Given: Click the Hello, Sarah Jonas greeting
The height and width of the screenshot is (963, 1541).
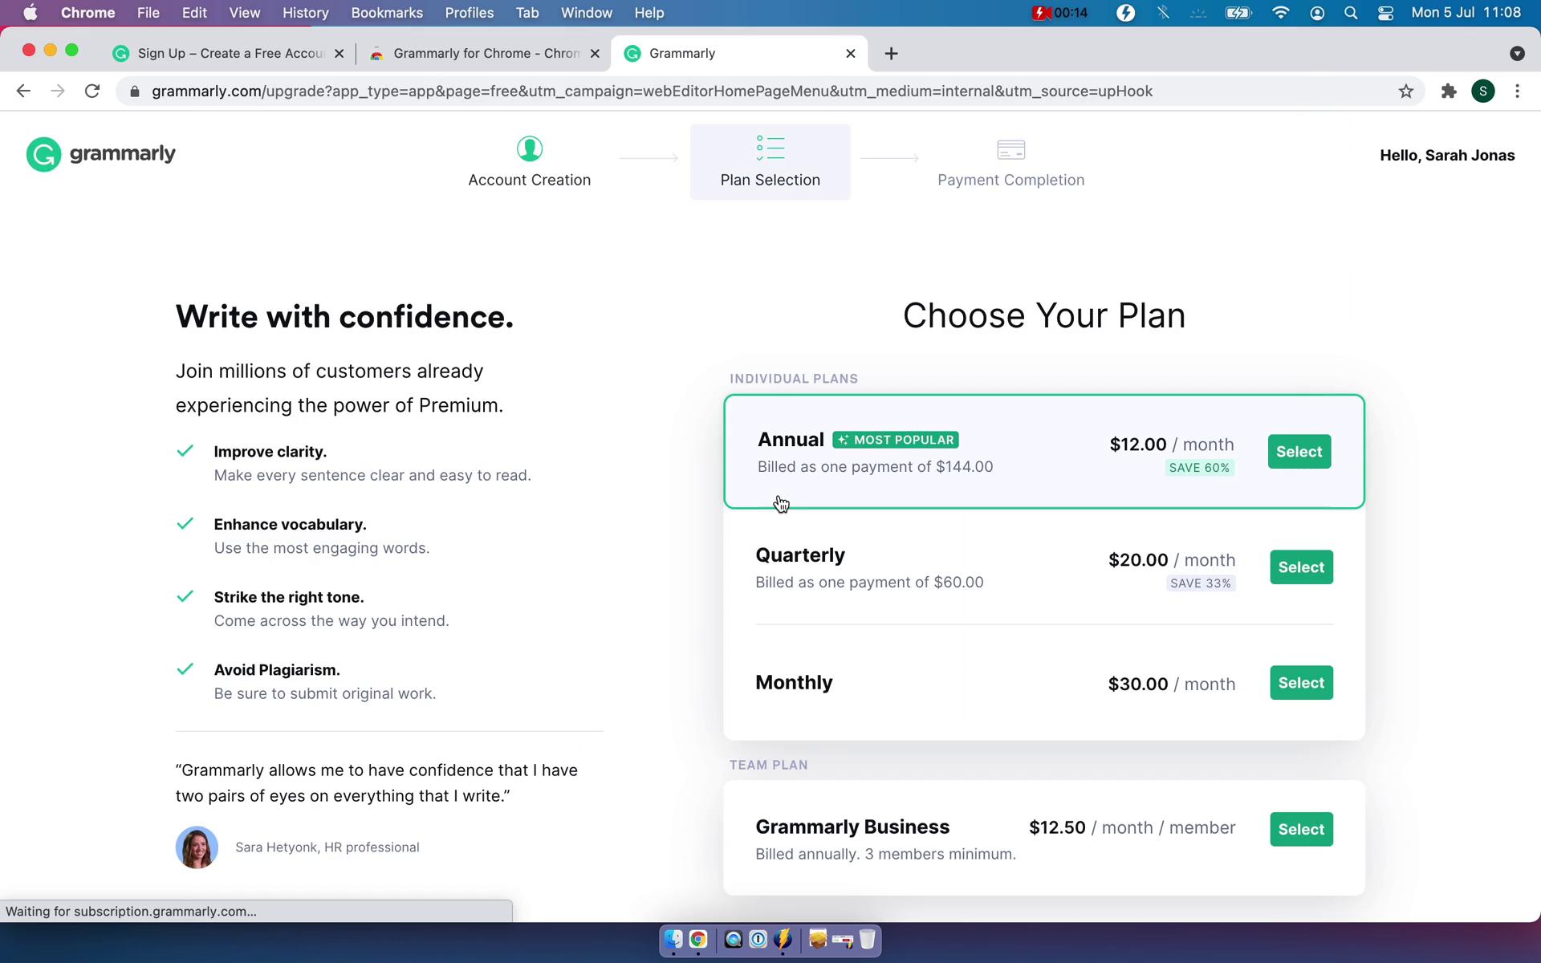Looking at the screenshot, I should 1447,156.
